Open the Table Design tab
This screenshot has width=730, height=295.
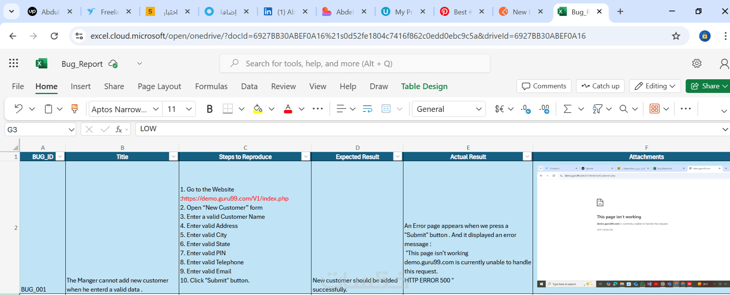(x=424, y=86)
